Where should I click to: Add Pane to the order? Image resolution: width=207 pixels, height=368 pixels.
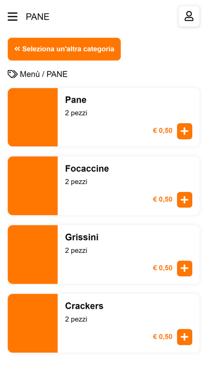(184, 131)
